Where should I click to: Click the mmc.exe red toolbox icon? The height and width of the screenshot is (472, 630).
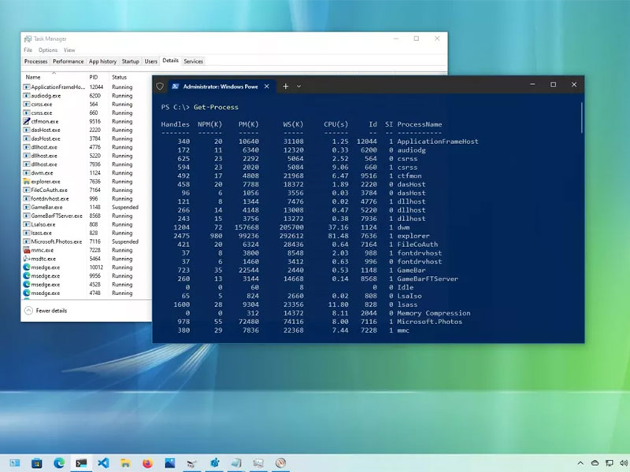(27, 250)
